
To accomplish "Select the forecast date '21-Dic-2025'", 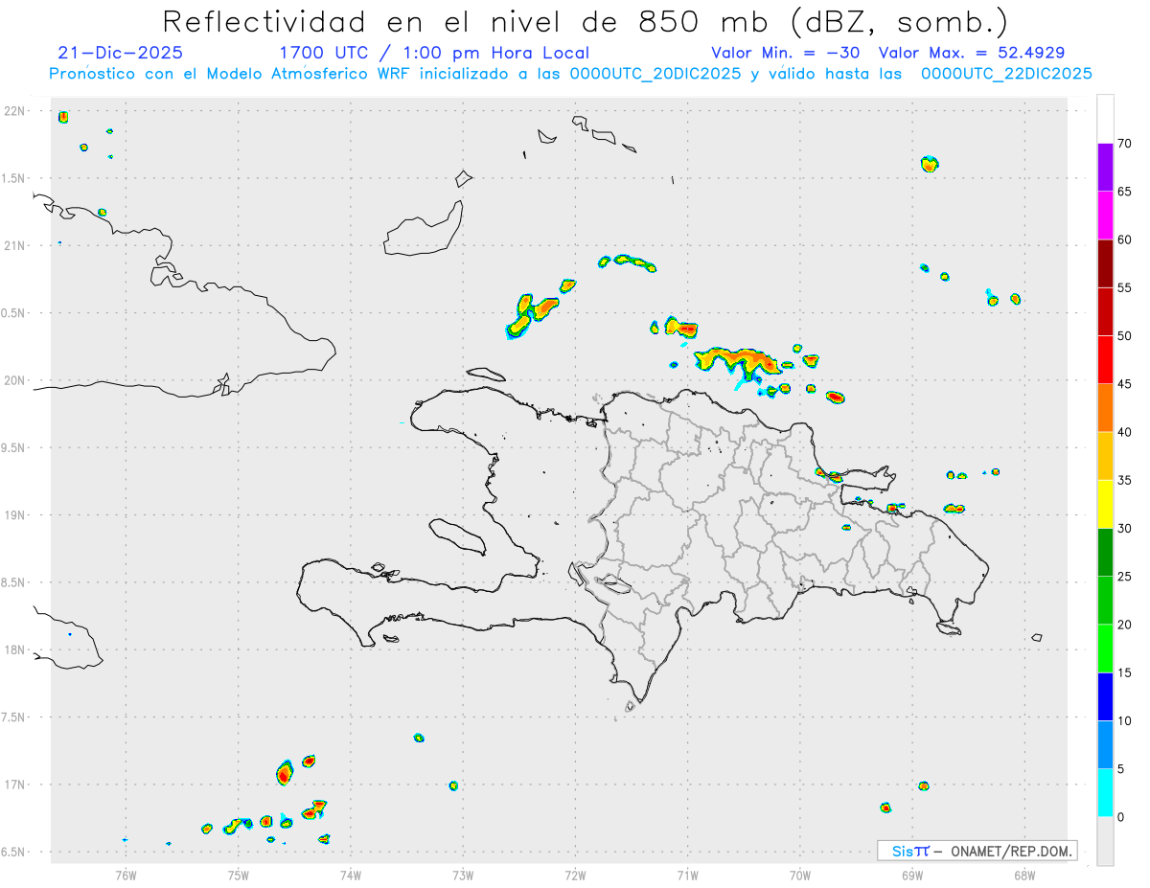I will [x=120, y=53].
